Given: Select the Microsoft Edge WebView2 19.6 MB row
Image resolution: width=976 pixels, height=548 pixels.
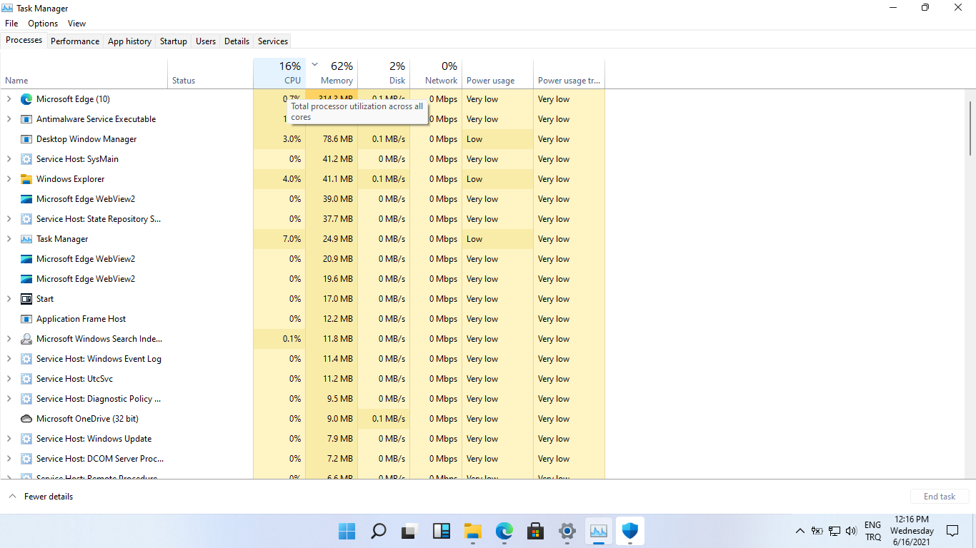Looking at the screenshot, I should click(302, 279).
